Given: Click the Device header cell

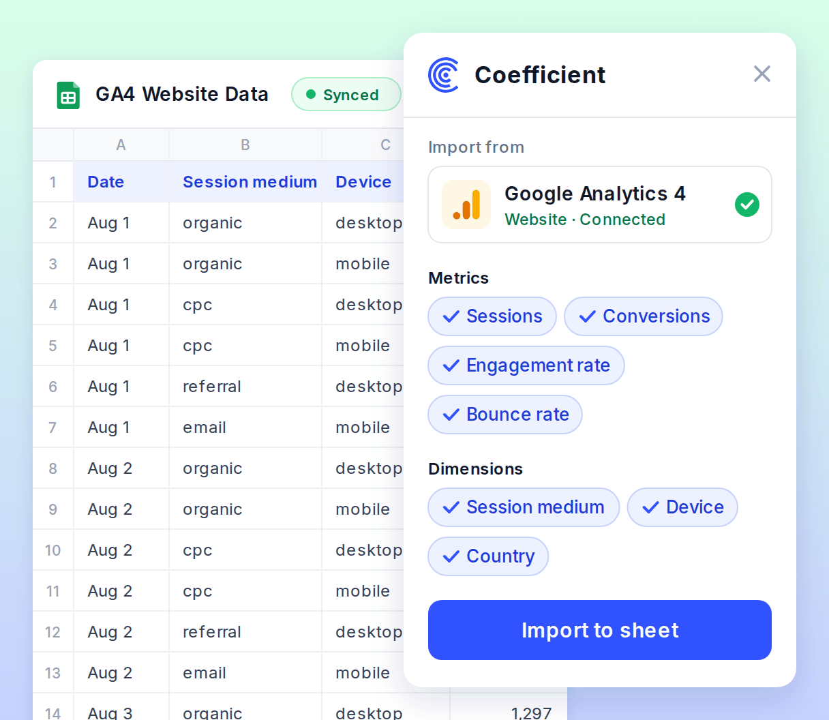Looking at the screenshot, I should click(363, 182).
